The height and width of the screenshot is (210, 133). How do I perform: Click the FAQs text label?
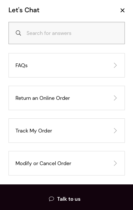coord(21,66)
